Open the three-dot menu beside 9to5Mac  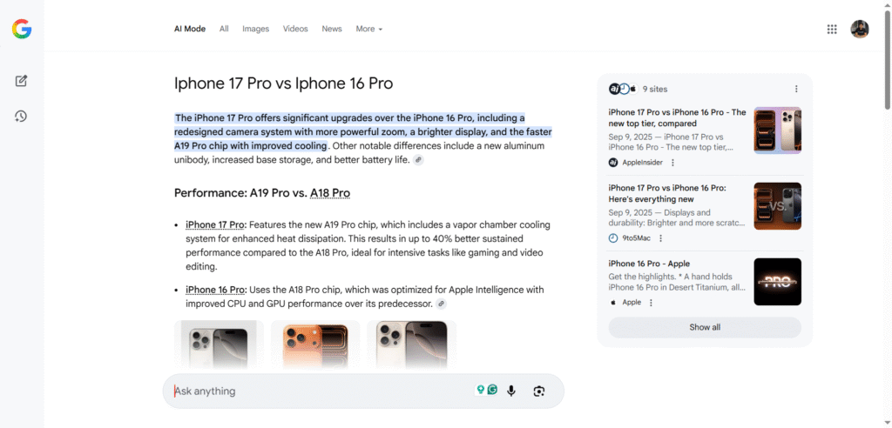coord(660,238)
